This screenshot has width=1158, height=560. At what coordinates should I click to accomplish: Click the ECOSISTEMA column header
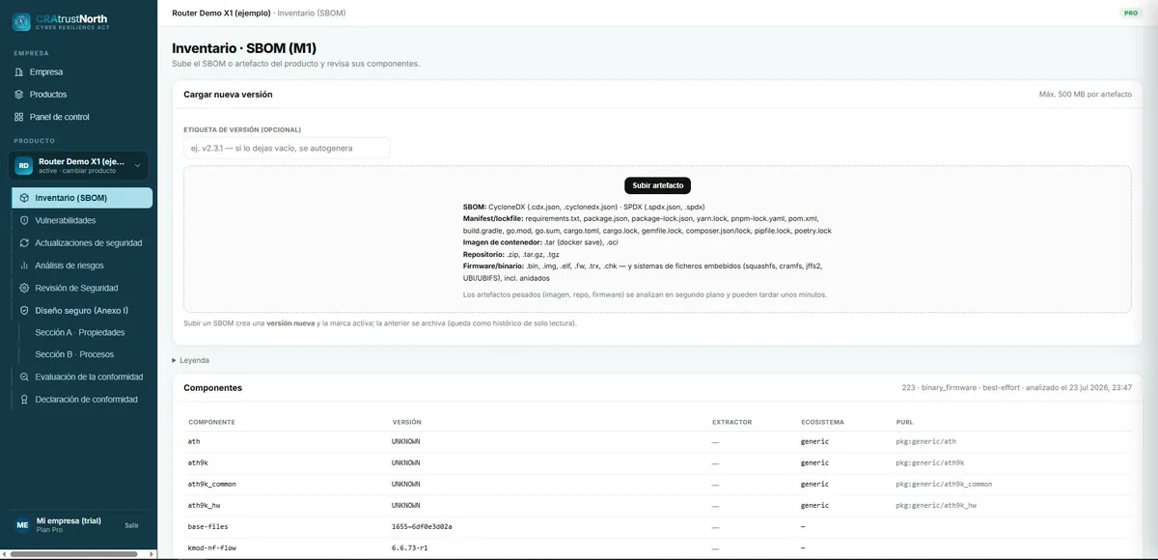(x=822, y=422)
